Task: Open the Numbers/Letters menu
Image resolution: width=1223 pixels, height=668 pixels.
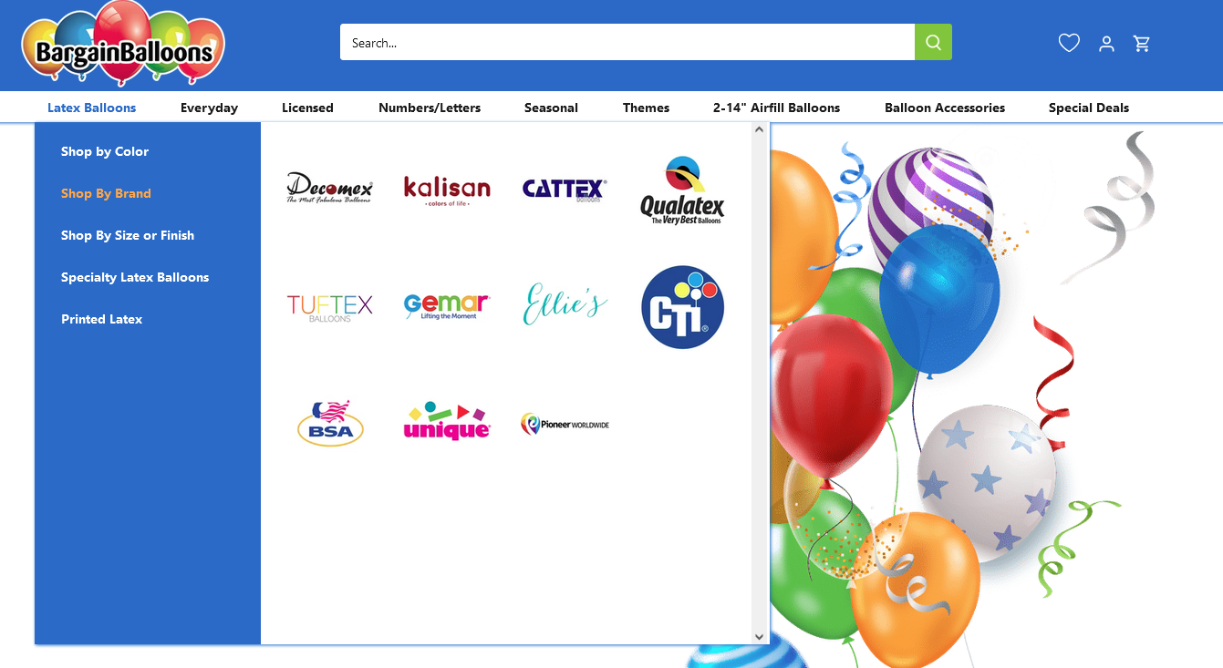Action: (x=430, y=108)
